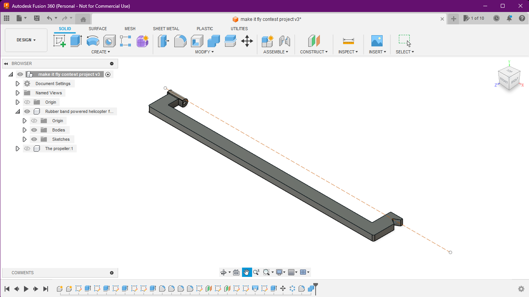Select the Press Pull tool in Modify
The width and height of the screenshot is (529, 297).
163,41
